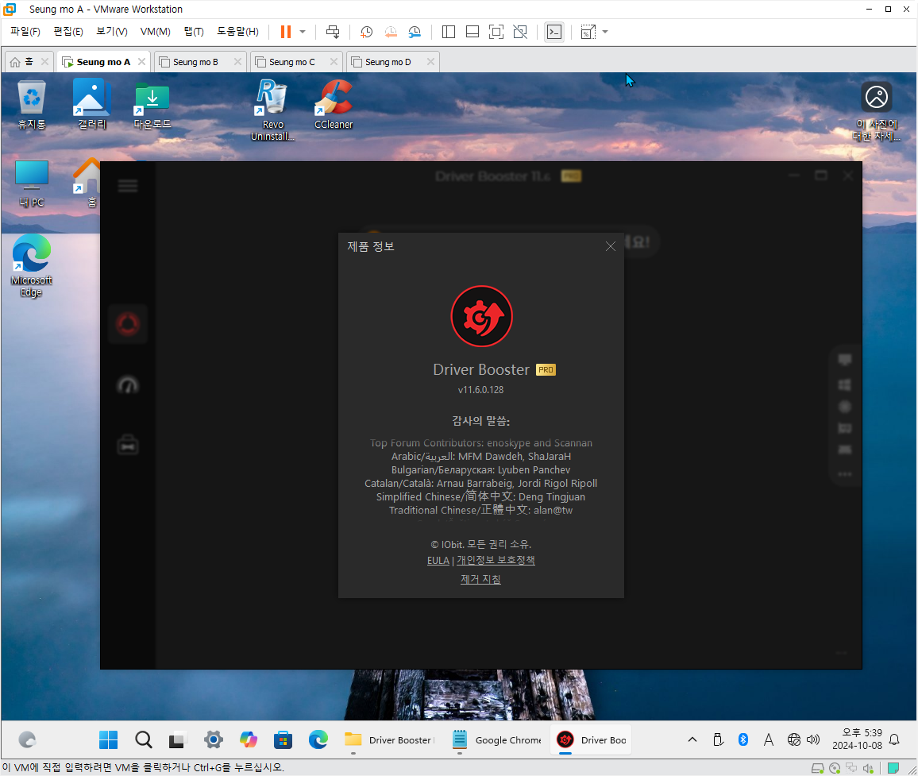Viewport: 918px width, 776px height.
Task: Open Driver Booster hamburger menu
Action: 128,186
